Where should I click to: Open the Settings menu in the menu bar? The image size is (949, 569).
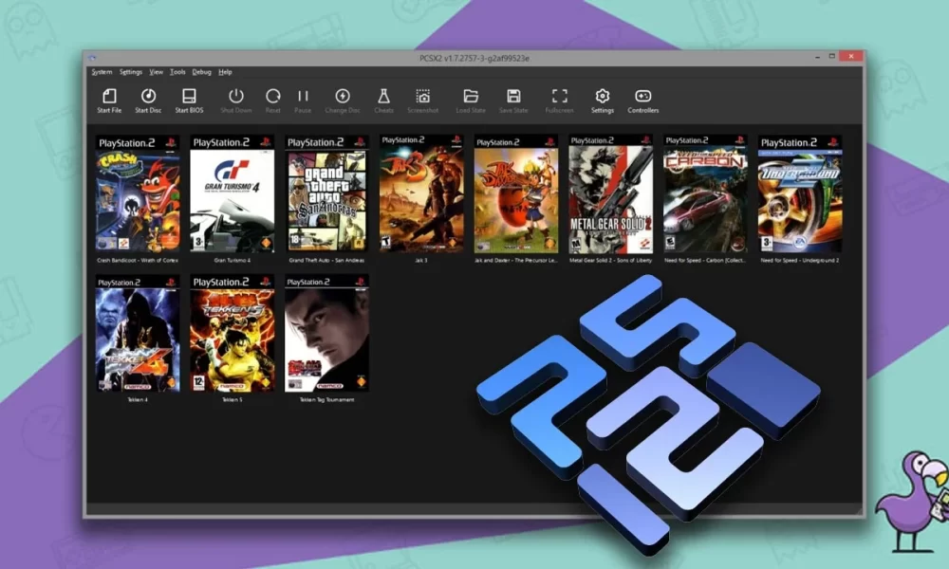[x=131, y=72]
